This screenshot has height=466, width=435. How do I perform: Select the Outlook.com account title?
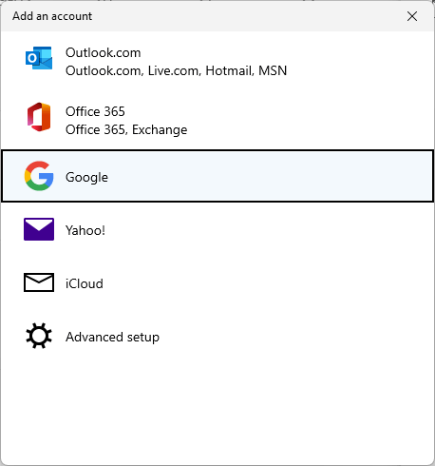104,52
